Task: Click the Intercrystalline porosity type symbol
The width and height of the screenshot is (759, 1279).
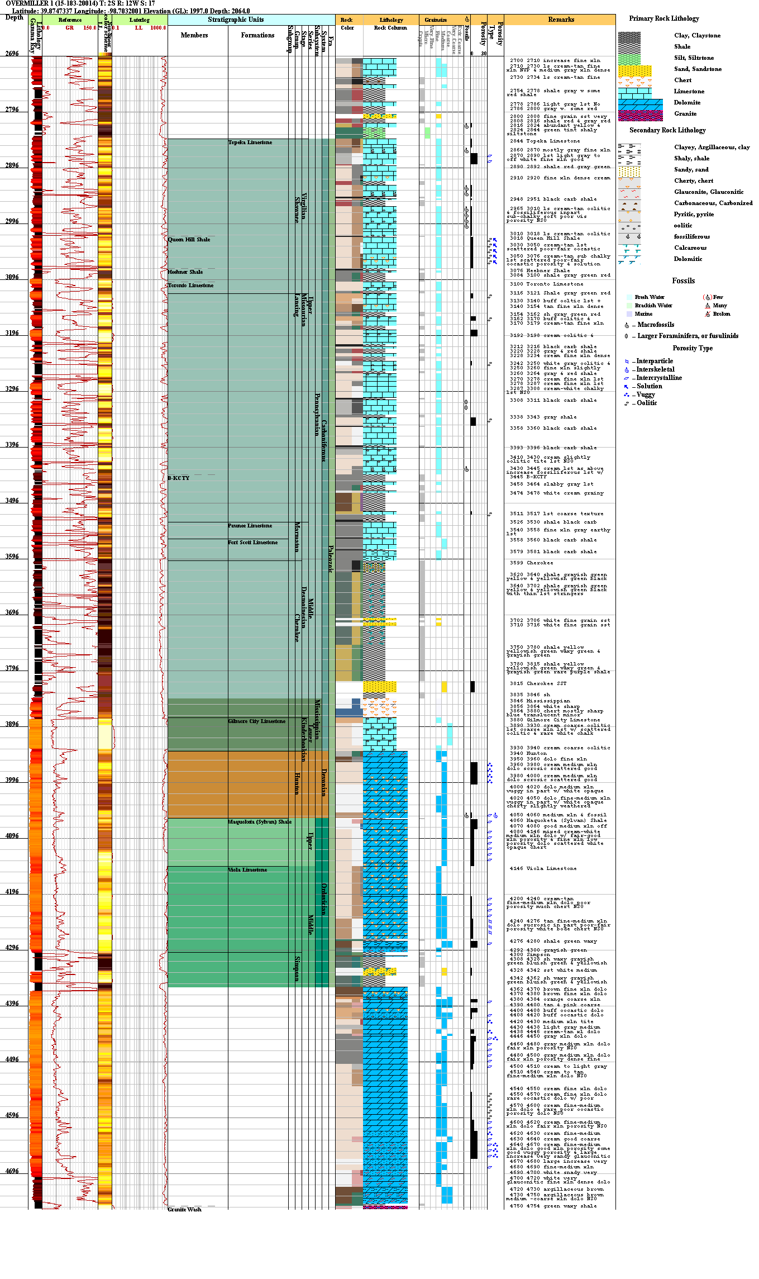Action: [x=627, y=378]
